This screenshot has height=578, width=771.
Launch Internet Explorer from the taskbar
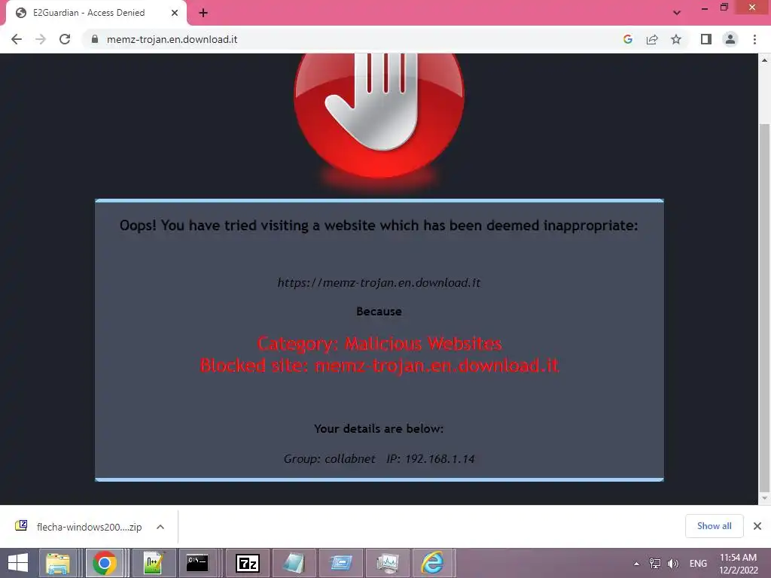(433, 563)
